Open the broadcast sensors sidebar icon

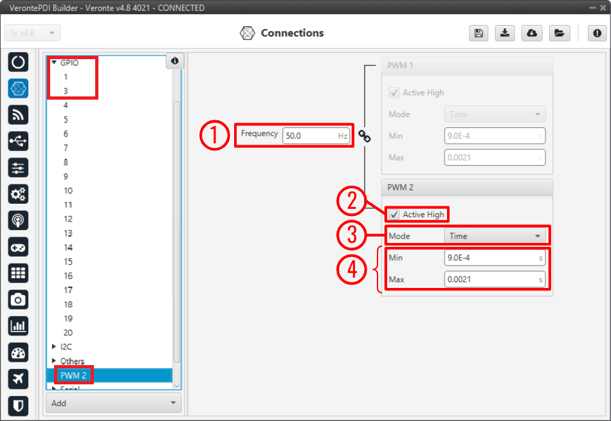pyautogui.click(x=18, y=220)
